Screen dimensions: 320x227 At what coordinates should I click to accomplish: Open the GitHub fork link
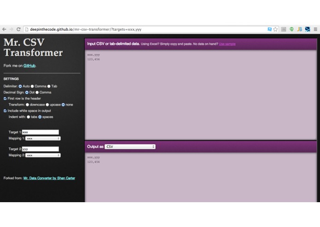pos(29,66)
